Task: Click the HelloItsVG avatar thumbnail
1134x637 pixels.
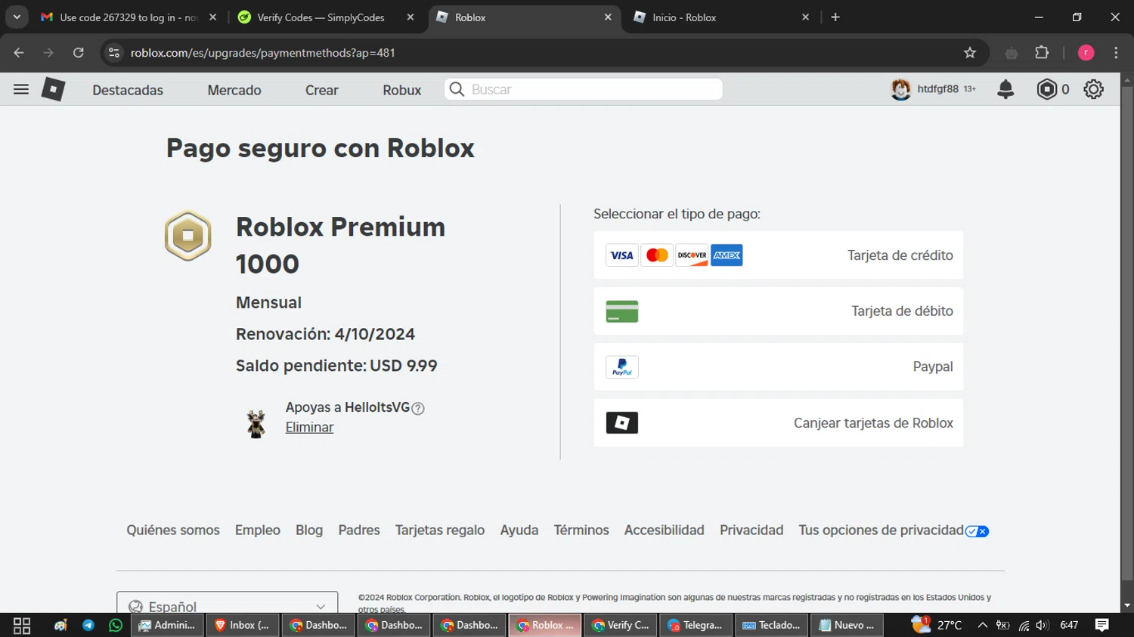Action: click(x=256, y=423)
